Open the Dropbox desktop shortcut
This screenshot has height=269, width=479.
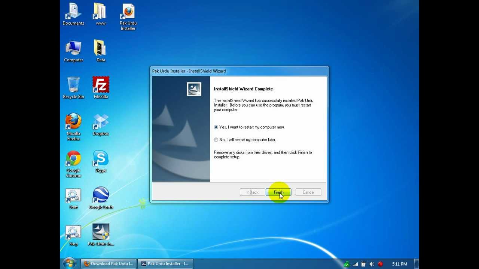[x=101, y=125]
